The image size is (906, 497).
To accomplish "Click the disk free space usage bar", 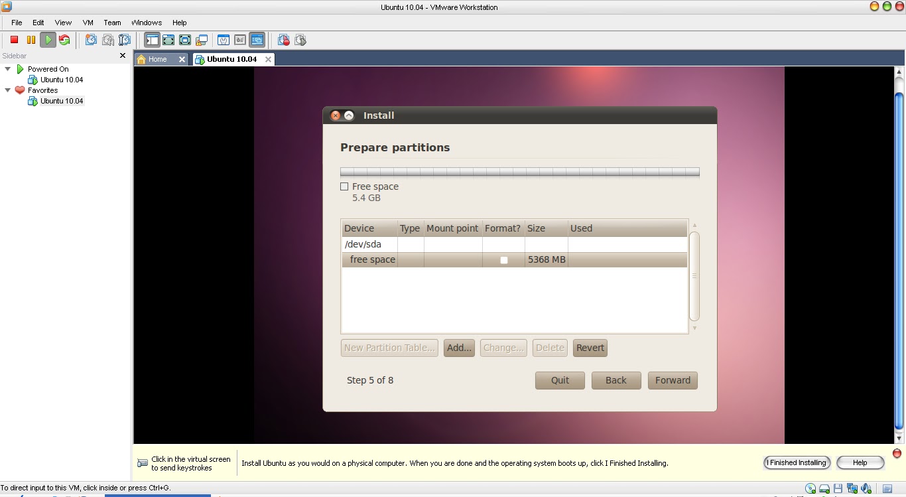I will pos(520,173).
